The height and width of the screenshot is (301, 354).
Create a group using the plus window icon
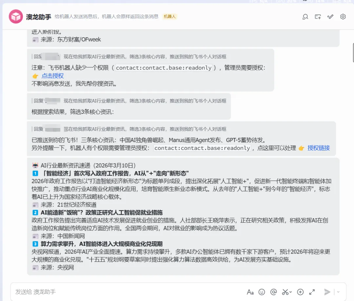[x=318, y=17]
